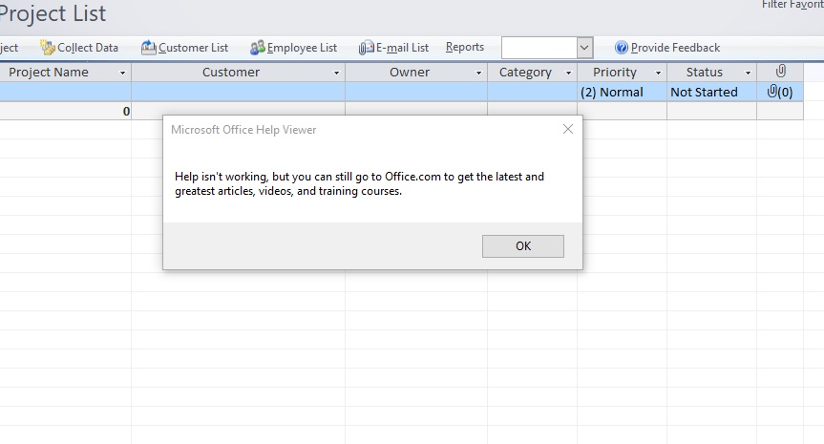Viewport: 824px width, 444px height.
Task: Click the Provide Feedback link text
Action: click(x=675, y=48)
